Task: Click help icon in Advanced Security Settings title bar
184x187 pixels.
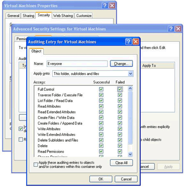Action: [171, 29]
